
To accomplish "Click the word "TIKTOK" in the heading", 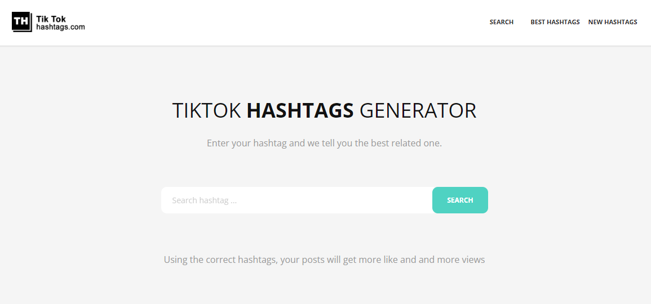I will 206,110.
